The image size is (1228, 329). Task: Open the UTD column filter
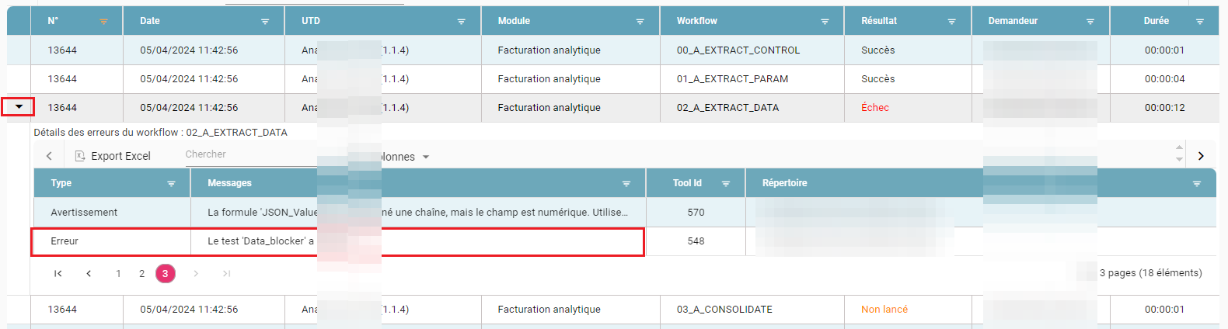(x=461, y=22)
